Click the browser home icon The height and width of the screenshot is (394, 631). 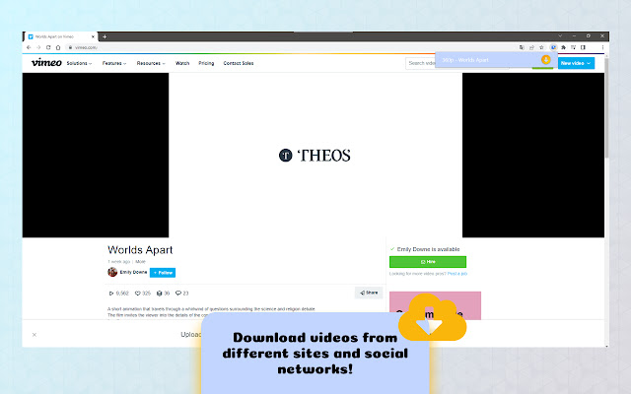point(58,47)
